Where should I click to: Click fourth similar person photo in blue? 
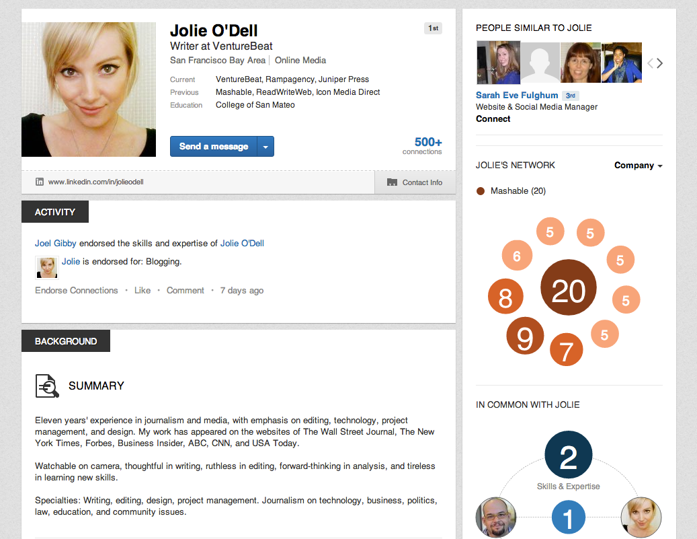click(x=622, y=63)
